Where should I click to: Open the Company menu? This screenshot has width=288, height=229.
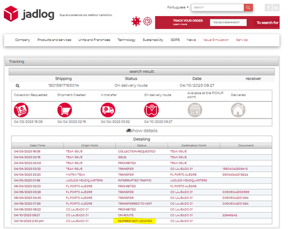point(22,40)
